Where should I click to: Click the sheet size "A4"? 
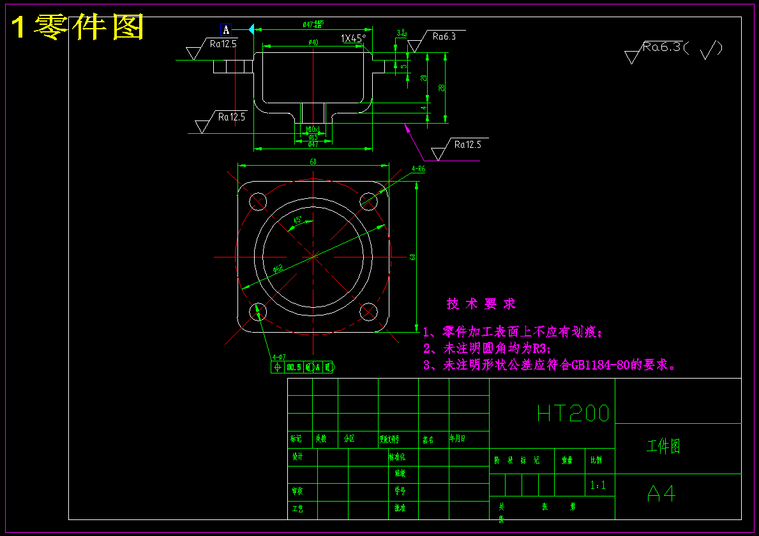tap(661, 493)
